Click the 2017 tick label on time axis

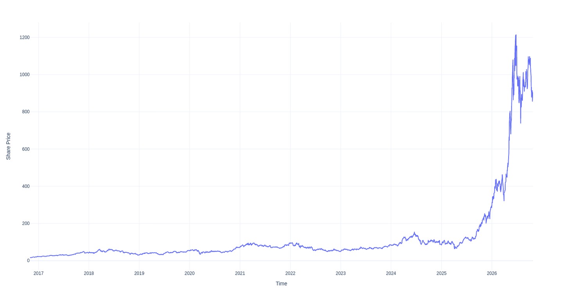click(38, 273)
